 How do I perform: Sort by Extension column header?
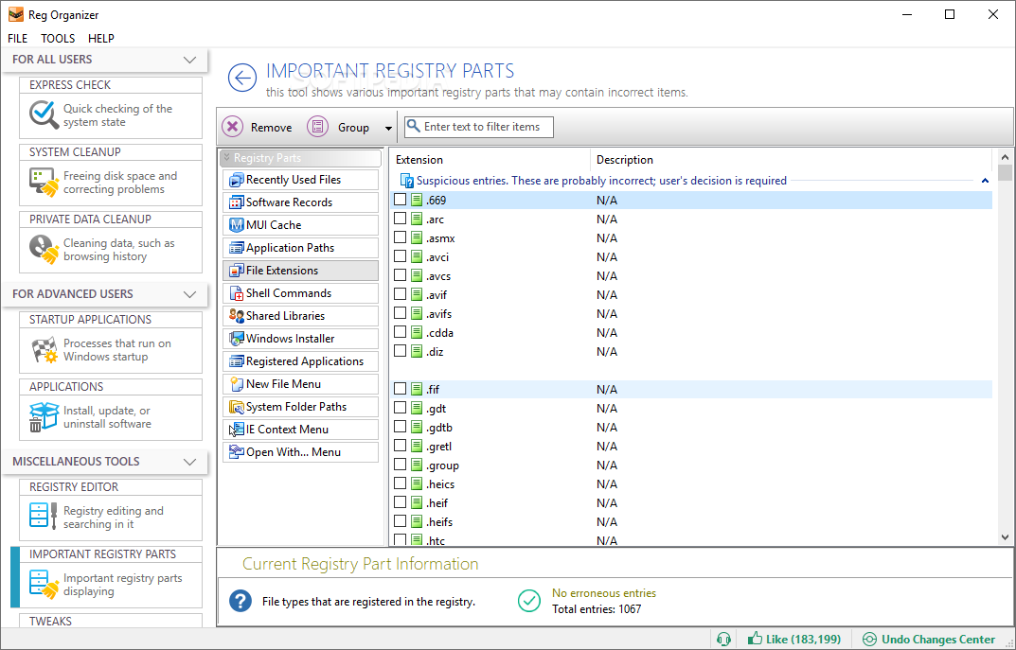point(490,160)
